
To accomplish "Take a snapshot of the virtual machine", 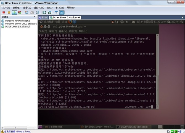I will click(27, 12).
